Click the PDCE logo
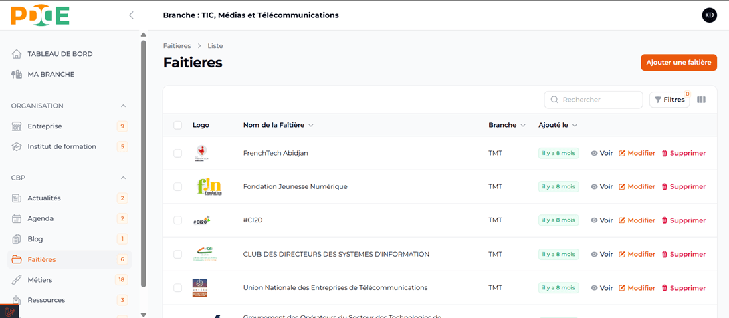This screenshot has height=318, width=729. 40,15
